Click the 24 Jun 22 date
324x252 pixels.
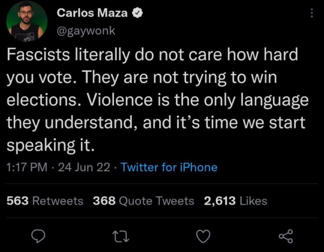pyautogui.click(x=84, y=167)
